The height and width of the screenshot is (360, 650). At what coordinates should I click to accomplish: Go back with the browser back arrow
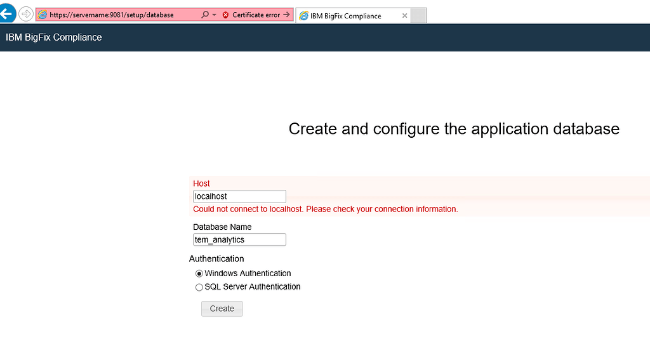point(6,14)
